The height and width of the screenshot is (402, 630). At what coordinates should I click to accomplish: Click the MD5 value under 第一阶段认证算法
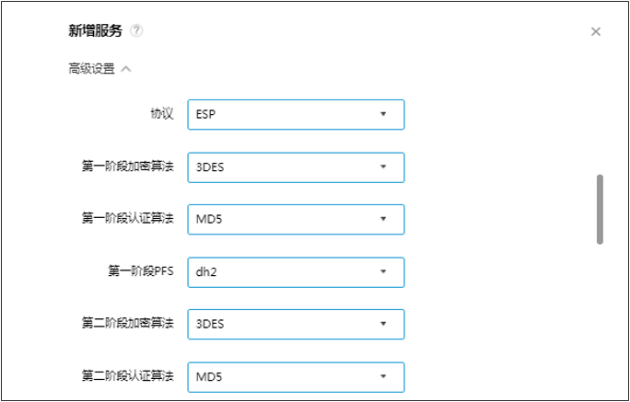pyautogui.click(x=207, y=219)
